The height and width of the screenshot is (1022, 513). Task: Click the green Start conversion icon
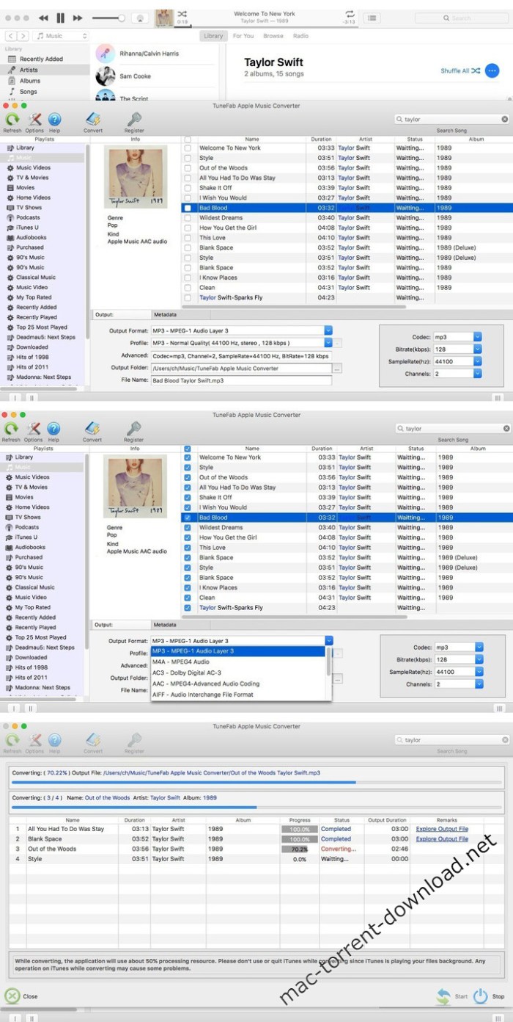point(443,996)
